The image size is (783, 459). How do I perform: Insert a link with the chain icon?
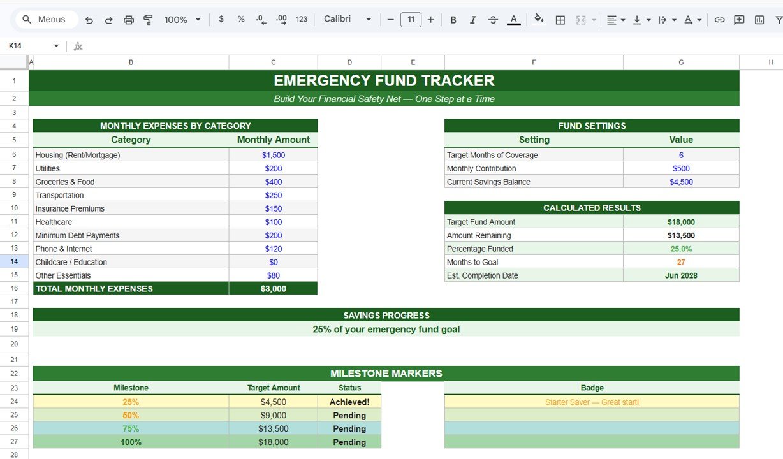(719, 20)
